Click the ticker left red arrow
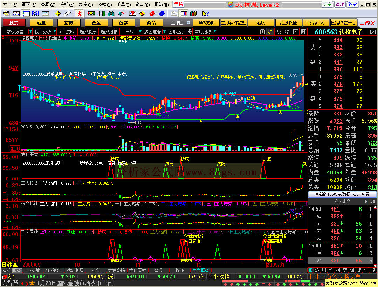The image size is (378, 287). [x=22, y=283]
